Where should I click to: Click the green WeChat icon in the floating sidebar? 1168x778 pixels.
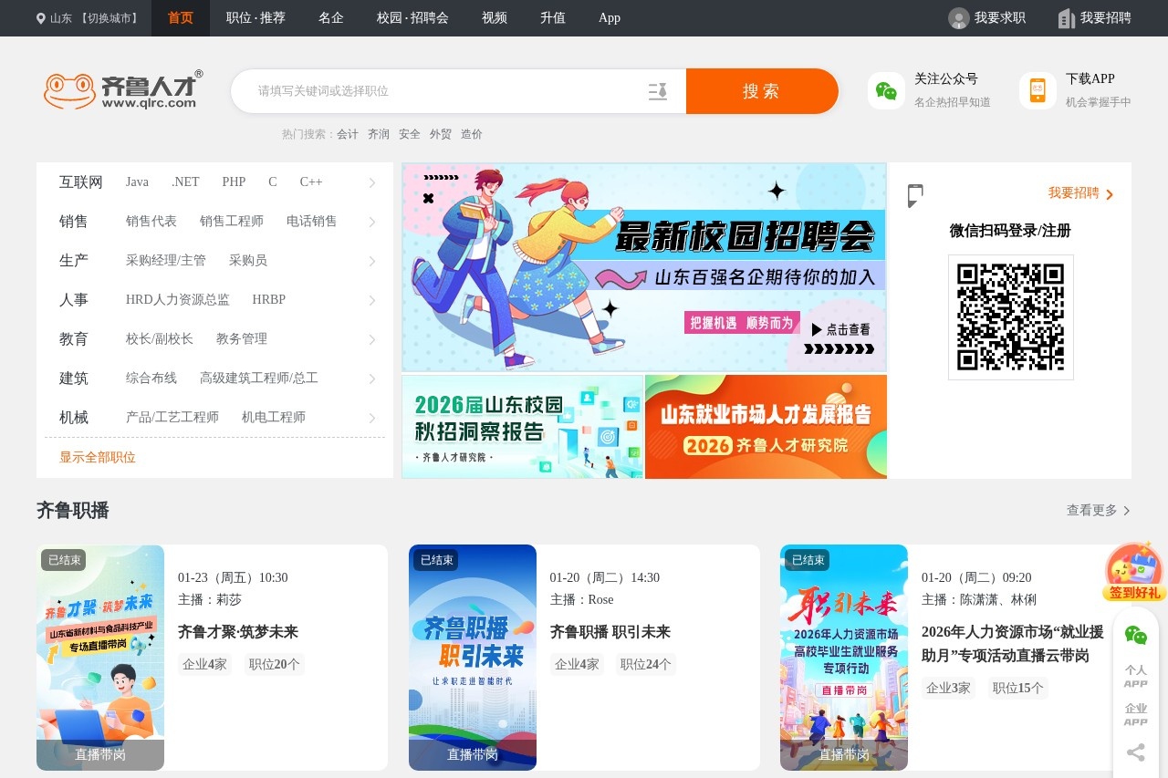click(1136, 635)
